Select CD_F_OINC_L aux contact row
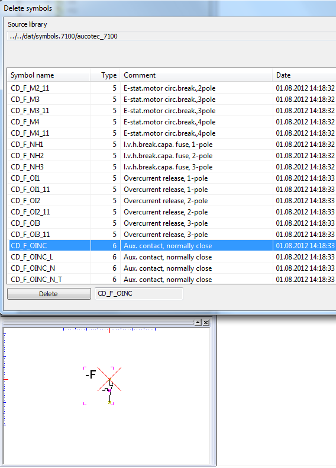The width and height of the screenshot is (336, 468). pyautogui.click(x=172, y=257)
